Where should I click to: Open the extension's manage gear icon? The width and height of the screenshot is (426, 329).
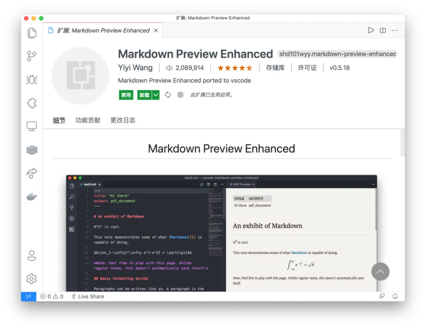(180, 95)
